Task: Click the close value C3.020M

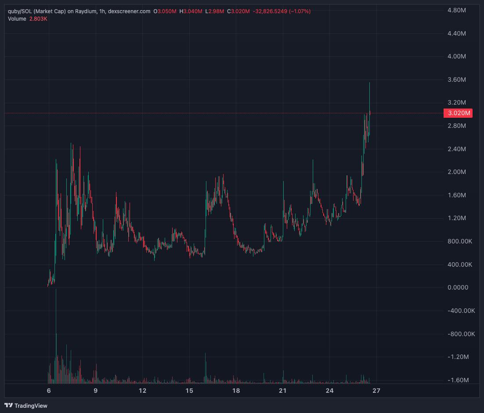Action: pos(238,11)
